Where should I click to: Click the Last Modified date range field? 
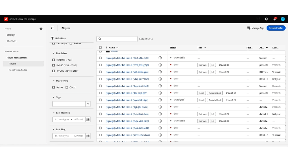click(x=69, y=119)
